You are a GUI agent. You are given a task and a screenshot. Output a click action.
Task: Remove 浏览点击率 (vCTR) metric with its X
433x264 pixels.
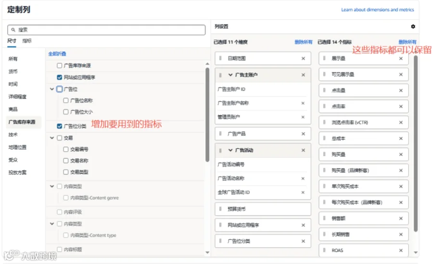(x=401, y=122)
